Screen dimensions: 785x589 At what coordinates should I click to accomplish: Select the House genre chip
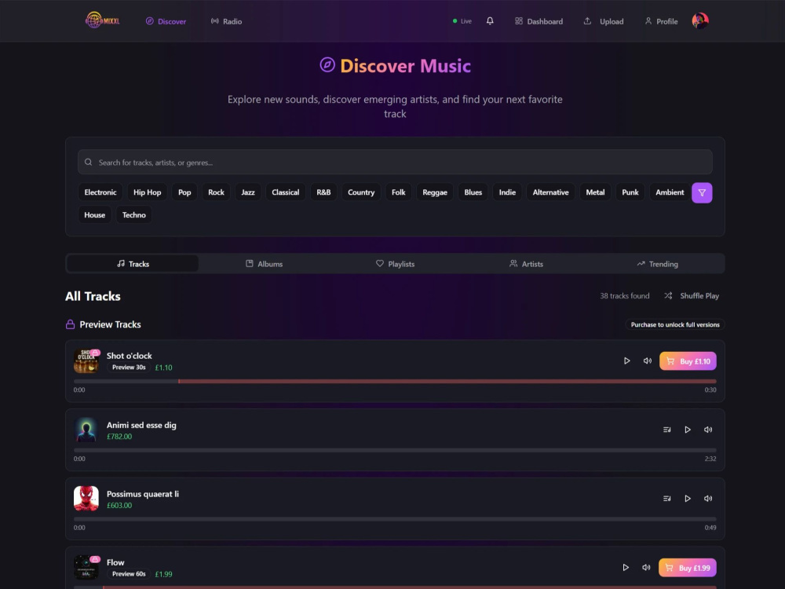coord(95,215)
